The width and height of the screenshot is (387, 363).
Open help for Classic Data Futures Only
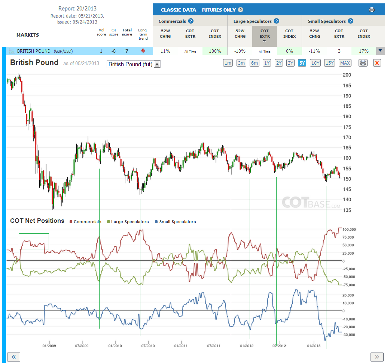coord(240,10)
